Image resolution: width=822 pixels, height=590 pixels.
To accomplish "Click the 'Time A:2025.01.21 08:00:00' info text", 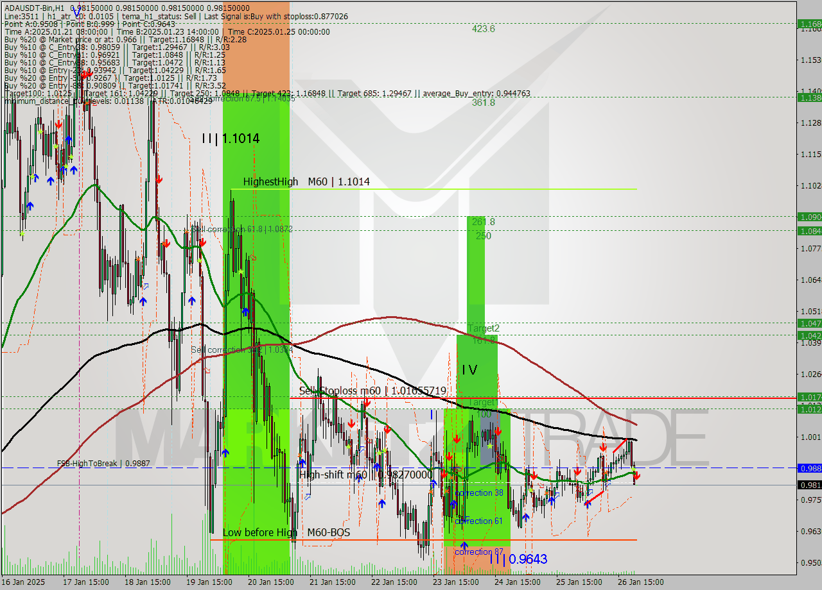I will click(57, 31).
